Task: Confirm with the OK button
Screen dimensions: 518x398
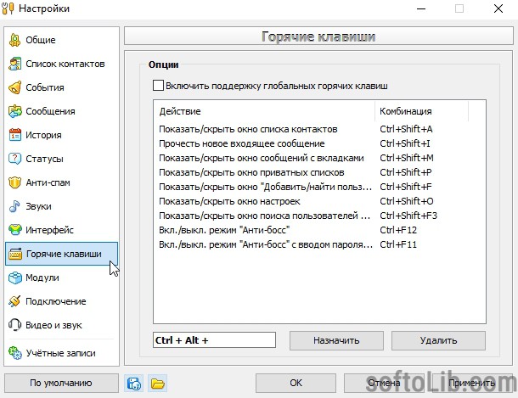Action: tap(296, 384)
